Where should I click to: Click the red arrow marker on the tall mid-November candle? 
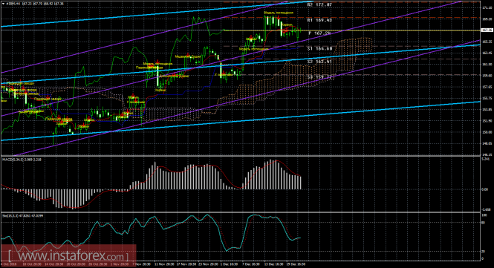(x=157, y=62)
